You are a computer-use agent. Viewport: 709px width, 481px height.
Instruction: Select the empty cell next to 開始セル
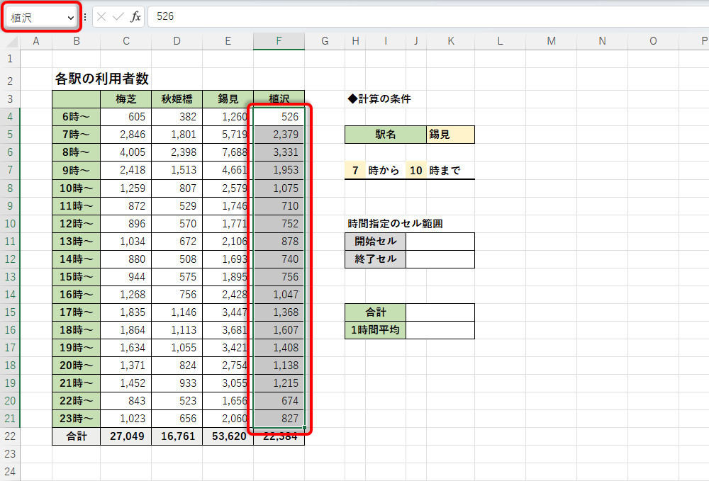pyautogui.click(x=440, y=242)
